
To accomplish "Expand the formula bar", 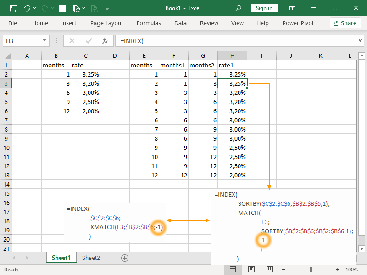I will pyautogui.click(x=360, y=41).
